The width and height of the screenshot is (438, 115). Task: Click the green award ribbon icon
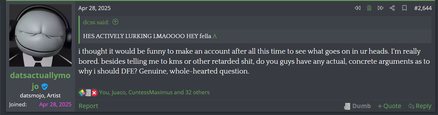point(369,8)
